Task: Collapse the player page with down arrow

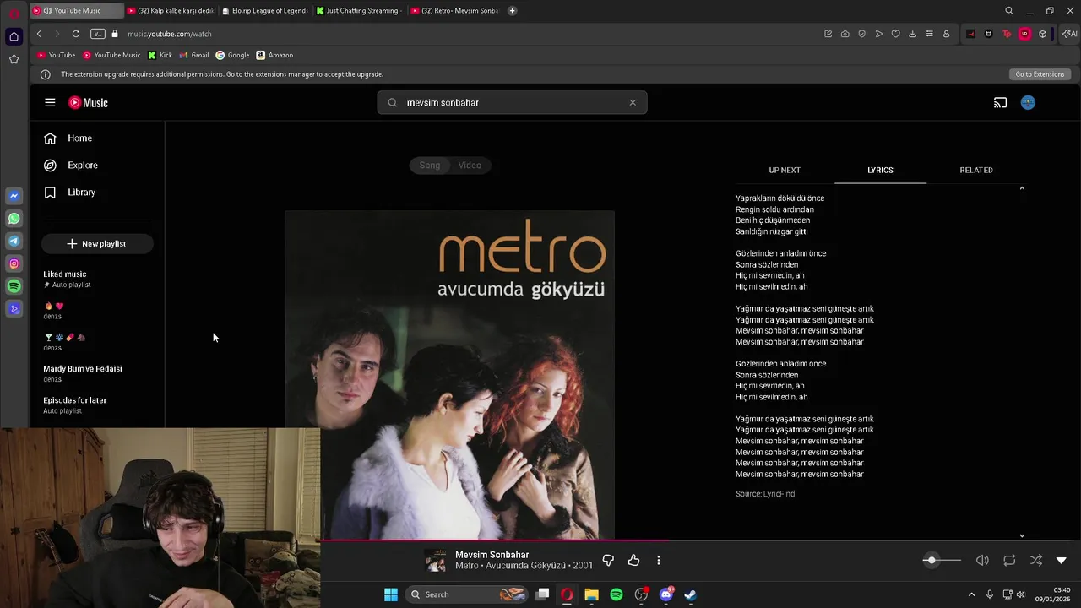Action: pyautogui.click(x=1062, y=560)
